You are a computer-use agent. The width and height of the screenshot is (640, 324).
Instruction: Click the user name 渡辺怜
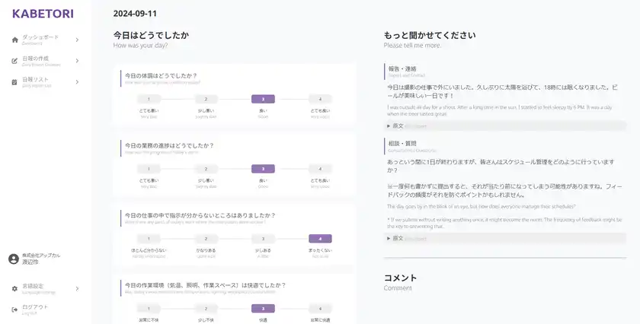pyautogui.click(x=30, y=262)
